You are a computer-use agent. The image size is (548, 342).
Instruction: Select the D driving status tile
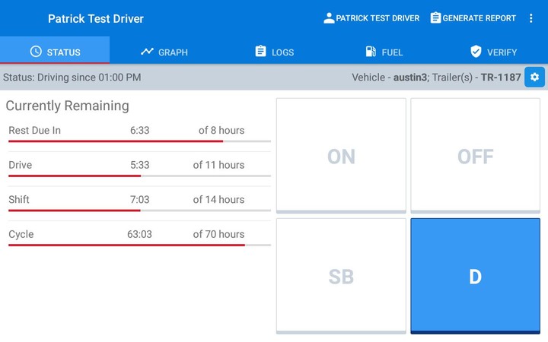pos(476,277)
